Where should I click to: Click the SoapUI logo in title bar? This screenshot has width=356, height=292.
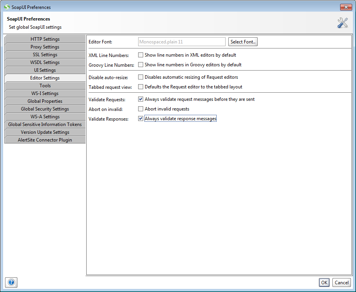[x=7, y=7]
